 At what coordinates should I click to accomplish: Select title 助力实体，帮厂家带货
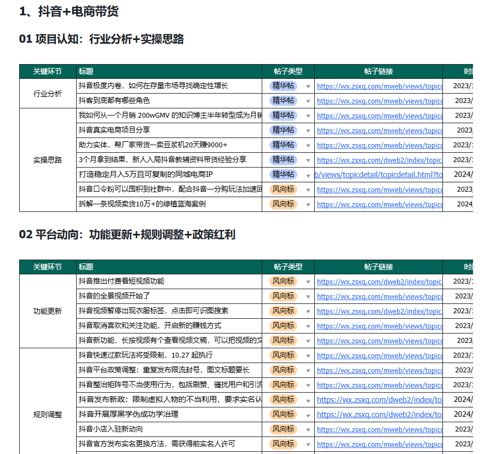coord(153,145)
